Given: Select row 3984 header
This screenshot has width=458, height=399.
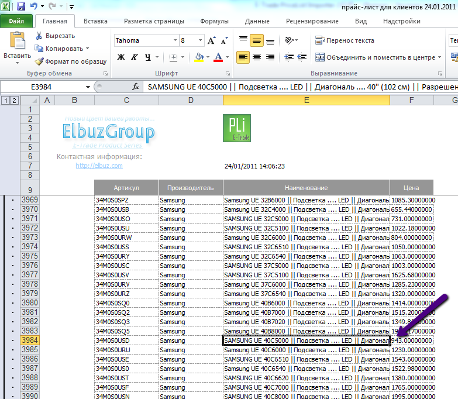Looking at the screenshot, I should click(x=30, y=340).
